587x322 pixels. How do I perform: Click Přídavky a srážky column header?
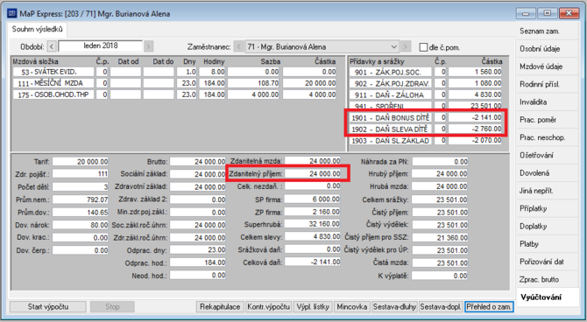377,62
